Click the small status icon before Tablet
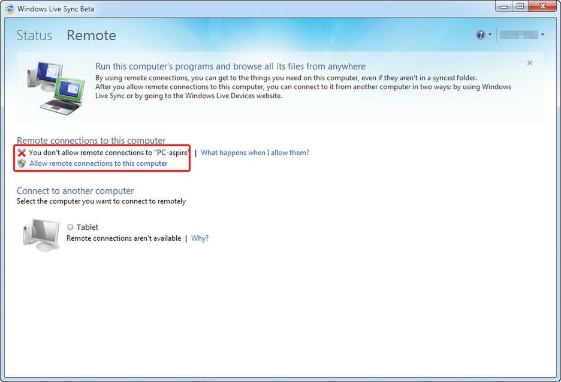Screen dimensions: 561x382 70,227
